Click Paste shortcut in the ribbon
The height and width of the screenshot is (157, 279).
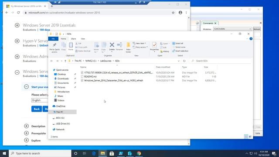[x=83, y=51]
